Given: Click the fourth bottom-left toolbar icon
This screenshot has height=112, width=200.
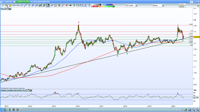Looking at the screenshot, I should click(14, 110).
